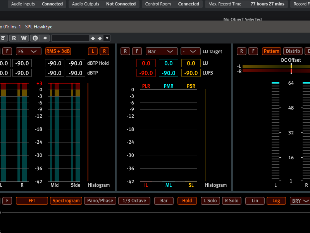Click the R button left of Pattern
Viewport: 310px width, 233px height.
point(241,51)
